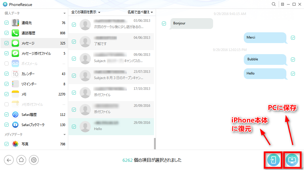Click avatar of 03/06/2013 conversation
Screen dimensions: 304x170
point(85,25)
